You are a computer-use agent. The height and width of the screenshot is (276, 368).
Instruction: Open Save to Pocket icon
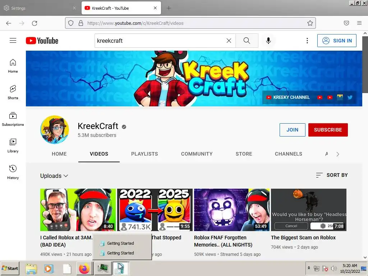346,23
